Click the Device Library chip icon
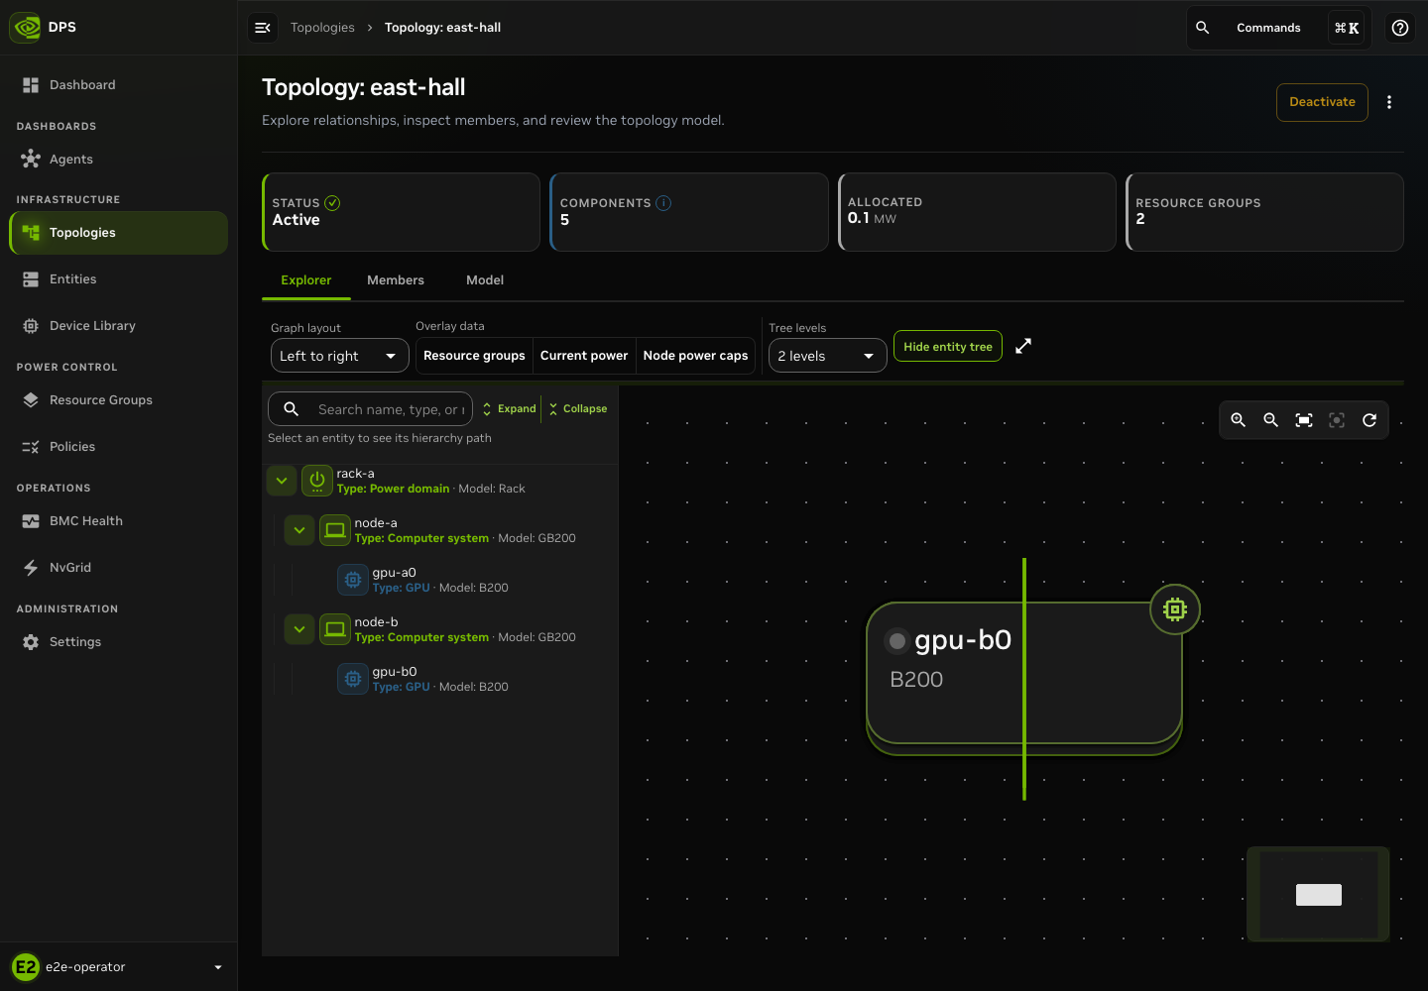The height and width of the screenshot is (991, 1428). 31,326
